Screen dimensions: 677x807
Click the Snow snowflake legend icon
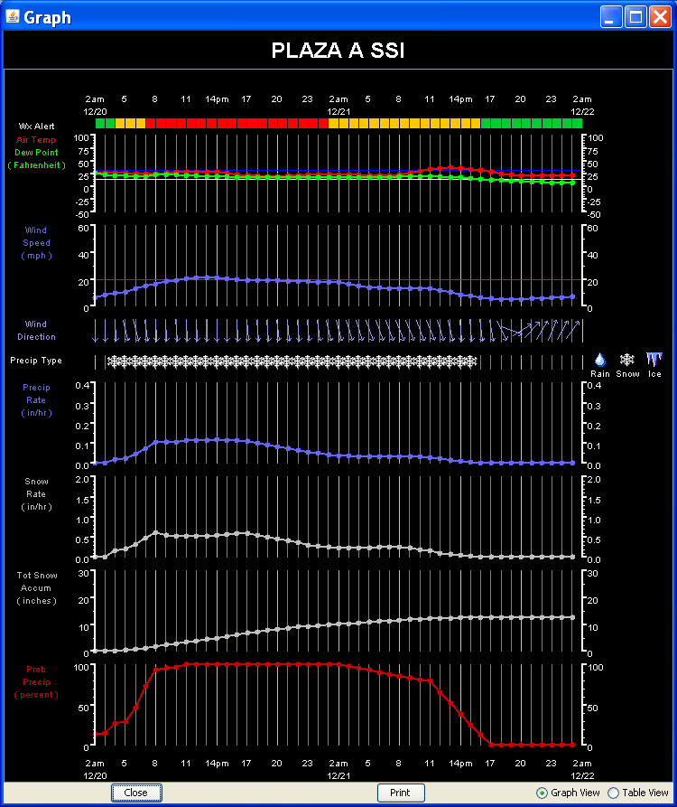click(x=626, y=359)
